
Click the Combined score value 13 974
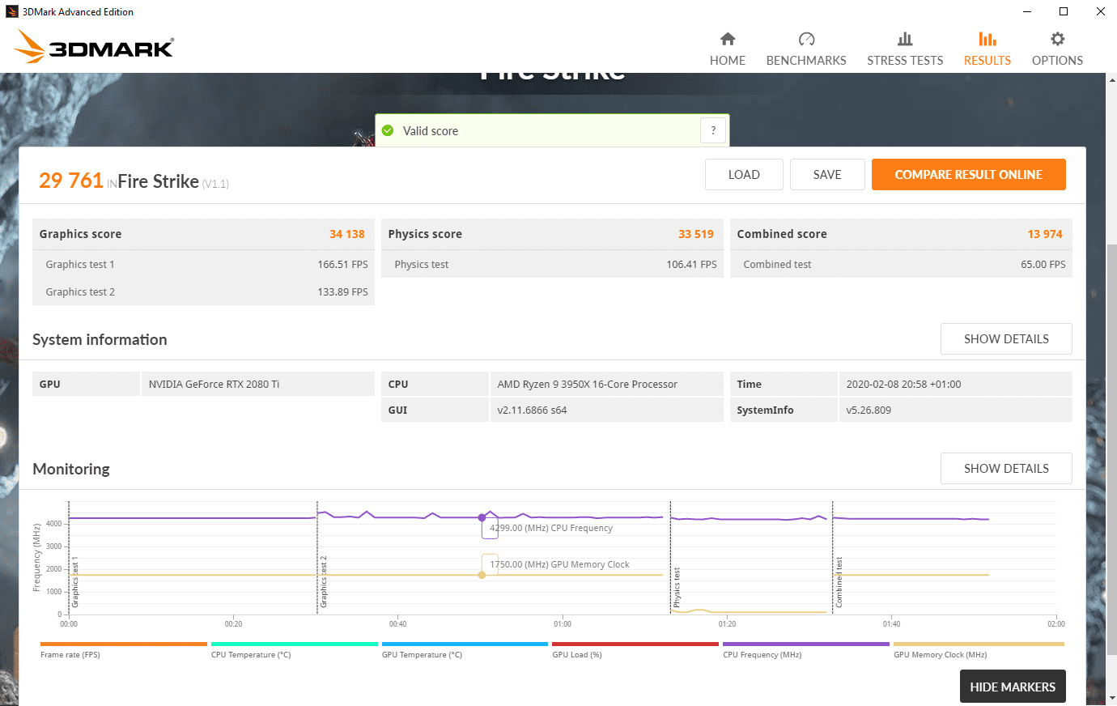pyautogui.click(x=1045, y=234)
